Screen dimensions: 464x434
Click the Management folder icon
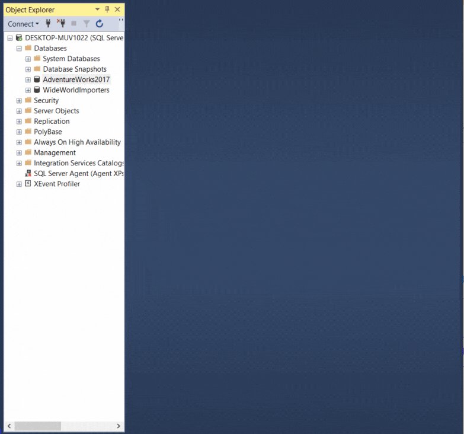pos(28,152)
